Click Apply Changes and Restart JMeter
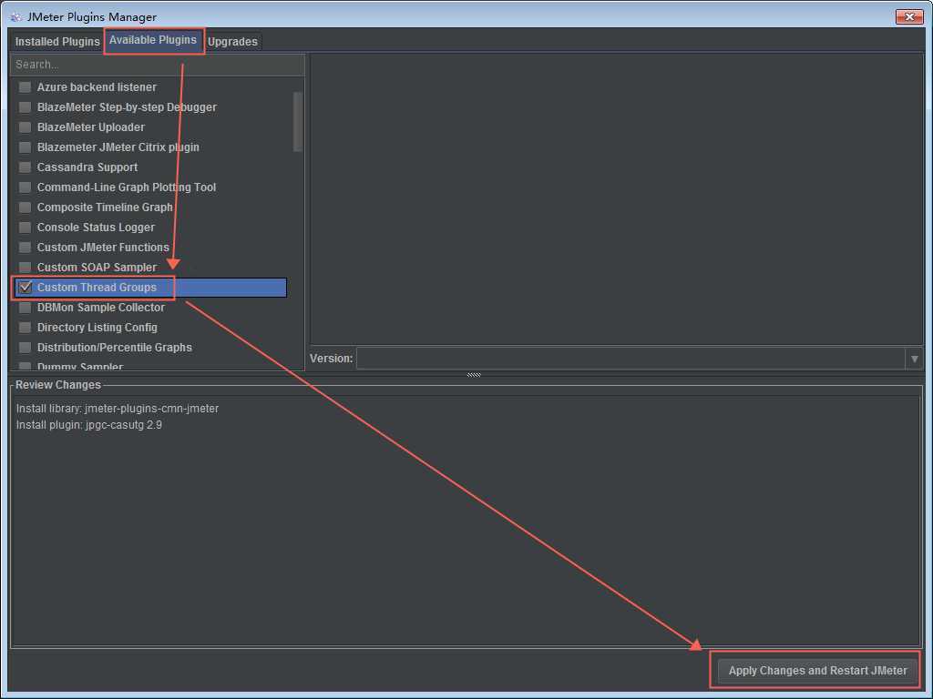The image size is (933, 699). coord(817,671)
